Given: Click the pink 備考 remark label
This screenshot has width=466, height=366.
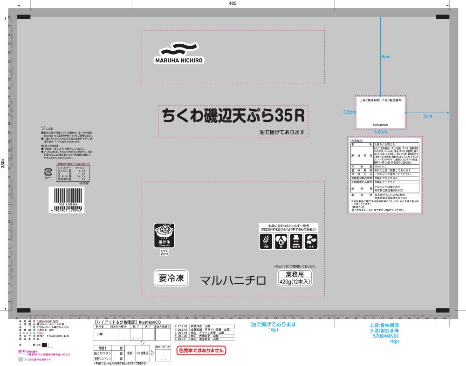Looking at the screenshot, I should tap(22, 352).
